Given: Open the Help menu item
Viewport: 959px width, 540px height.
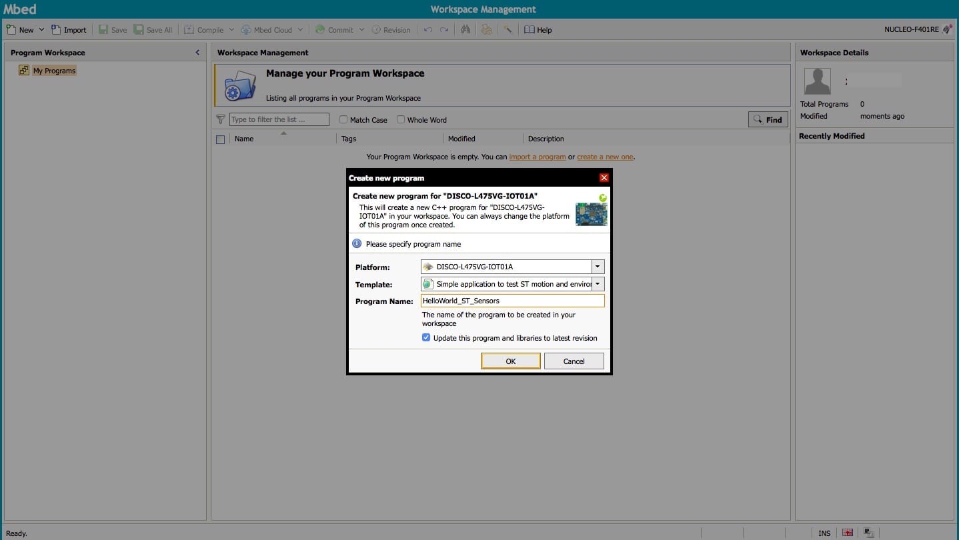Looking at the screenshot, I should coord(538,29).
